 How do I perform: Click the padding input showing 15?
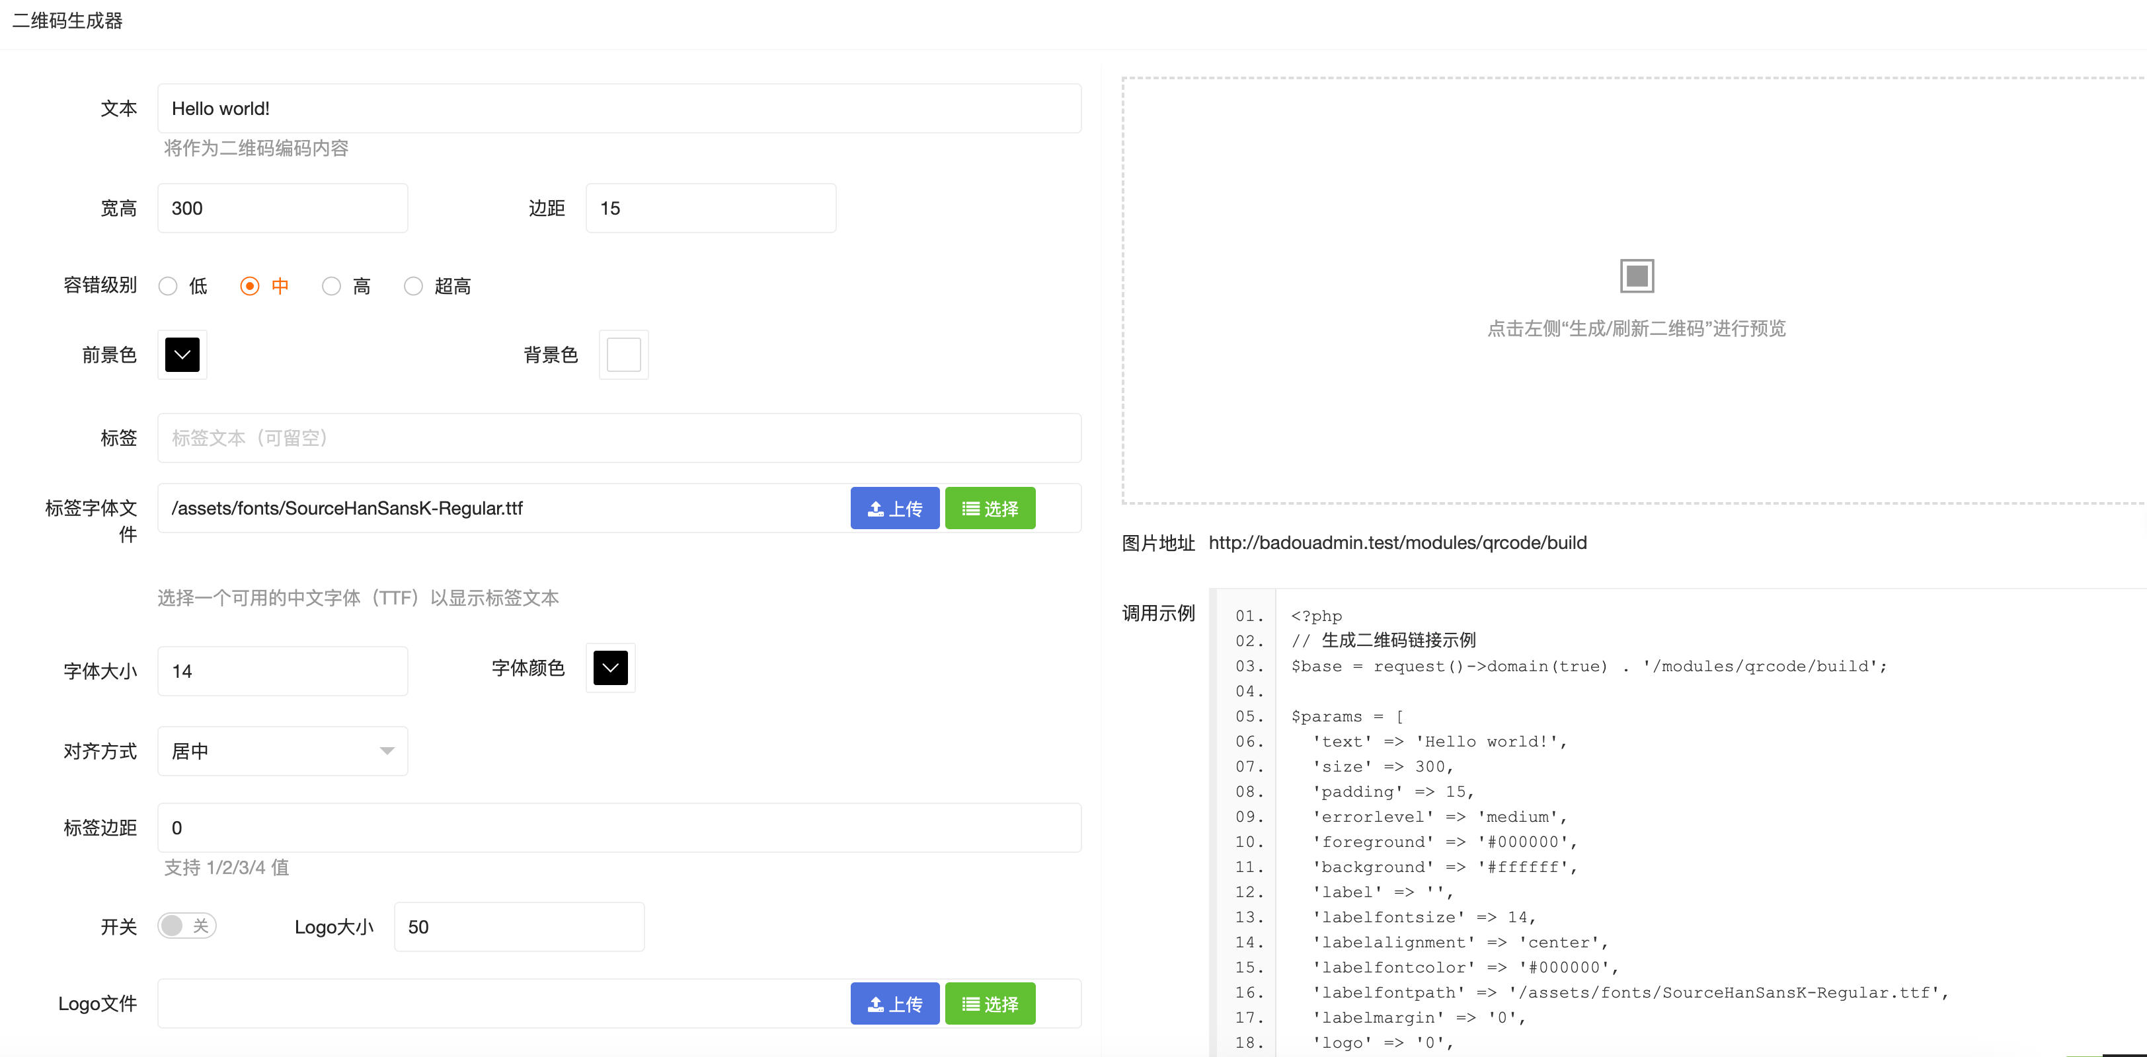(x=710, y=208)
